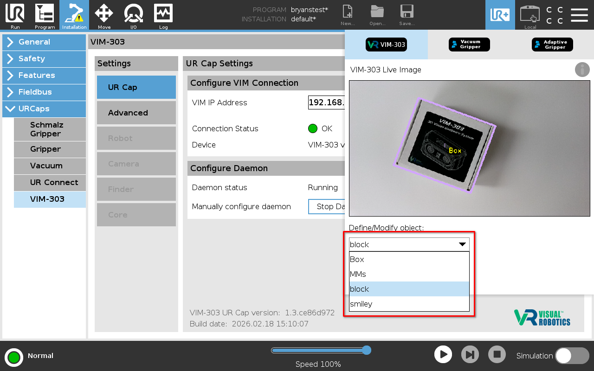Choose Box from the object dropdown

tap(409, 259)
